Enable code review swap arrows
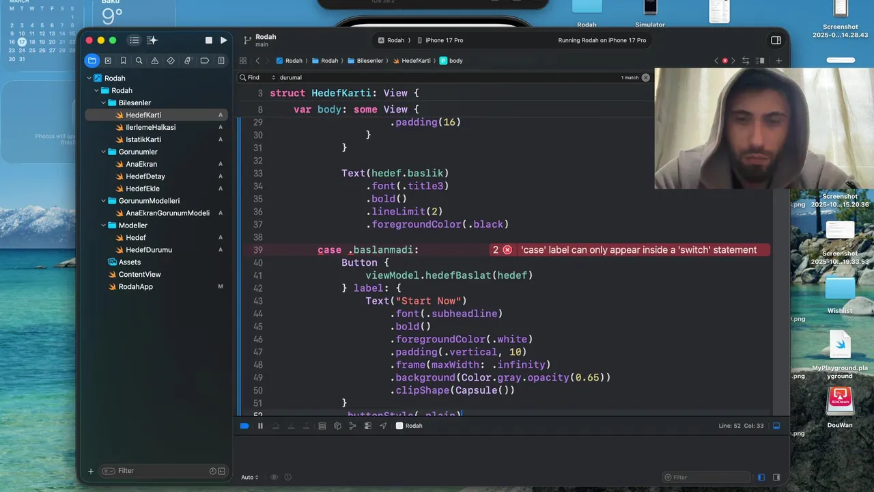 pyautogui.click(x=746, y=61)
